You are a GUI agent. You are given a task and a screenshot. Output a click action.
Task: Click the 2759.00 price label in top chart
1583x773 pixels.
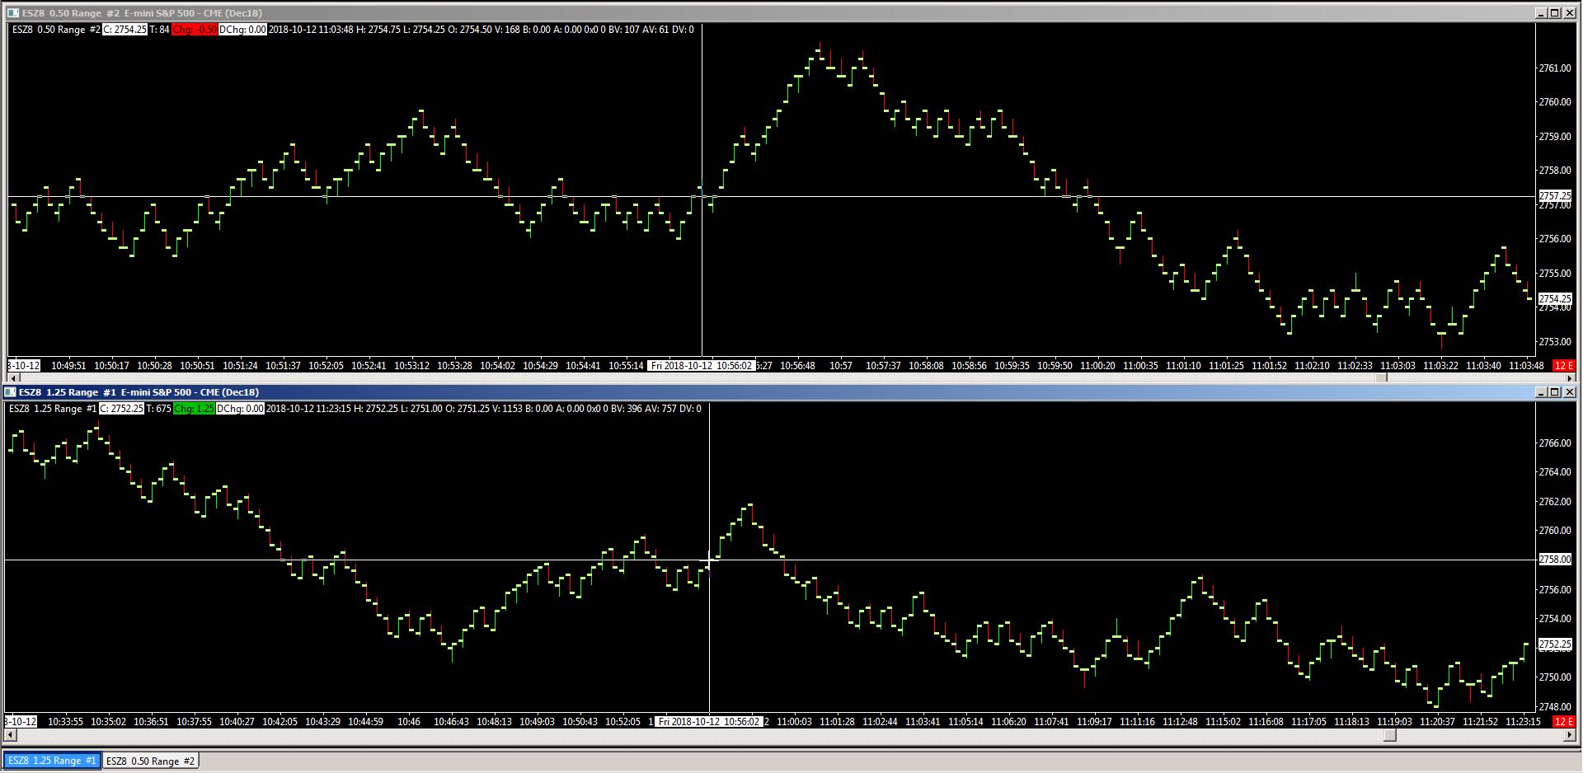pos(1555,137)
